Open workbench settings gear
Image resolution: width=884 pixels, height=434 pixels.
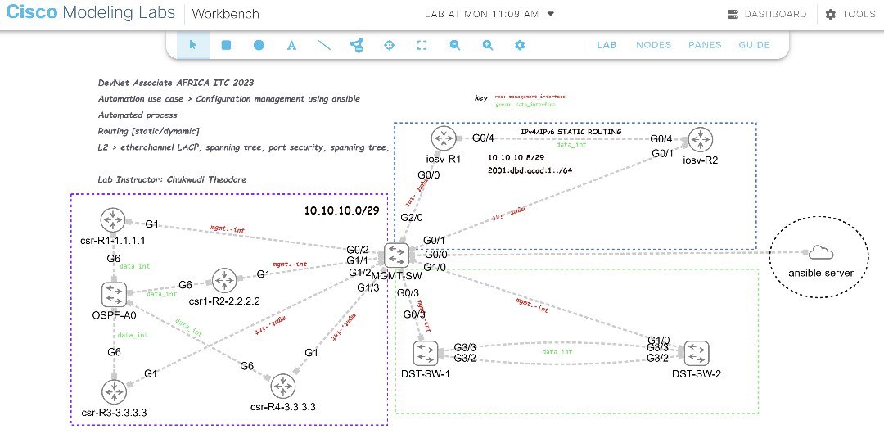point(520,45)
